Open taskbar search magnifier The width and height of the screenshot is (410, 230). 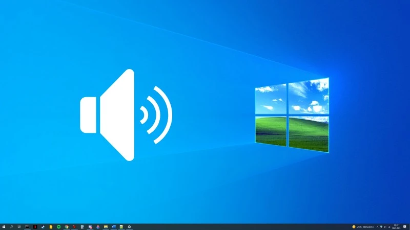[11, 227]
